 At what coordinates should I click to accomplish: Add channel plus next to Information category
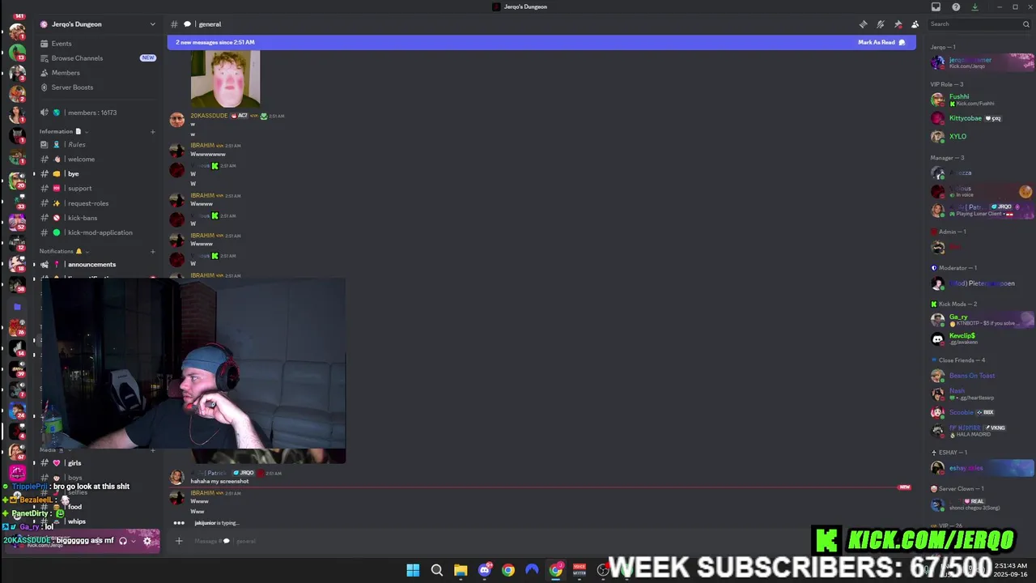pyautogui.click(x=152, y=131)
